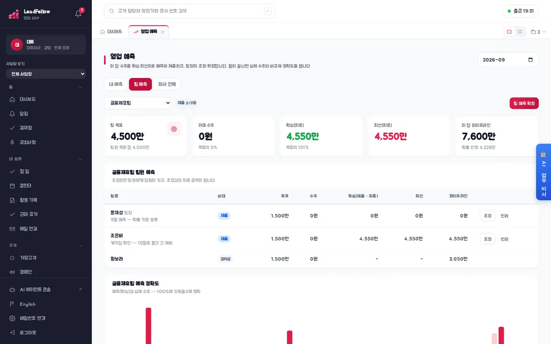The image size is (551, 344).
Task: Click the 7,600만 pipeline value
Action: point(478,136)
